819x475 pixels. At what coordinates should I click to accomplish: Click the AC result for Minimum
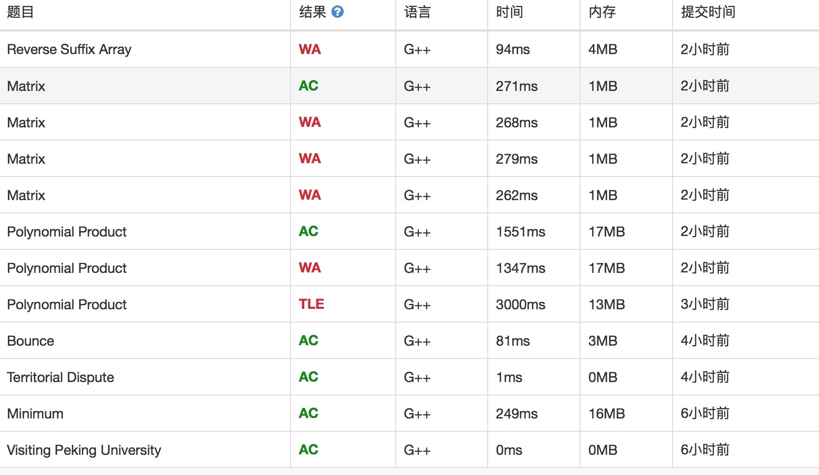pyautogui.click(x=309, y=414)
